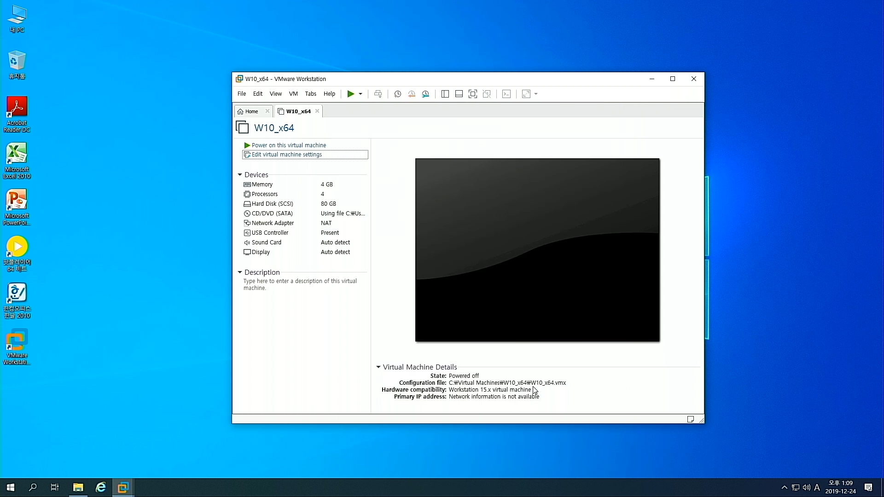Open VMware Workstation desktop shortcut

tap(17, 347)
